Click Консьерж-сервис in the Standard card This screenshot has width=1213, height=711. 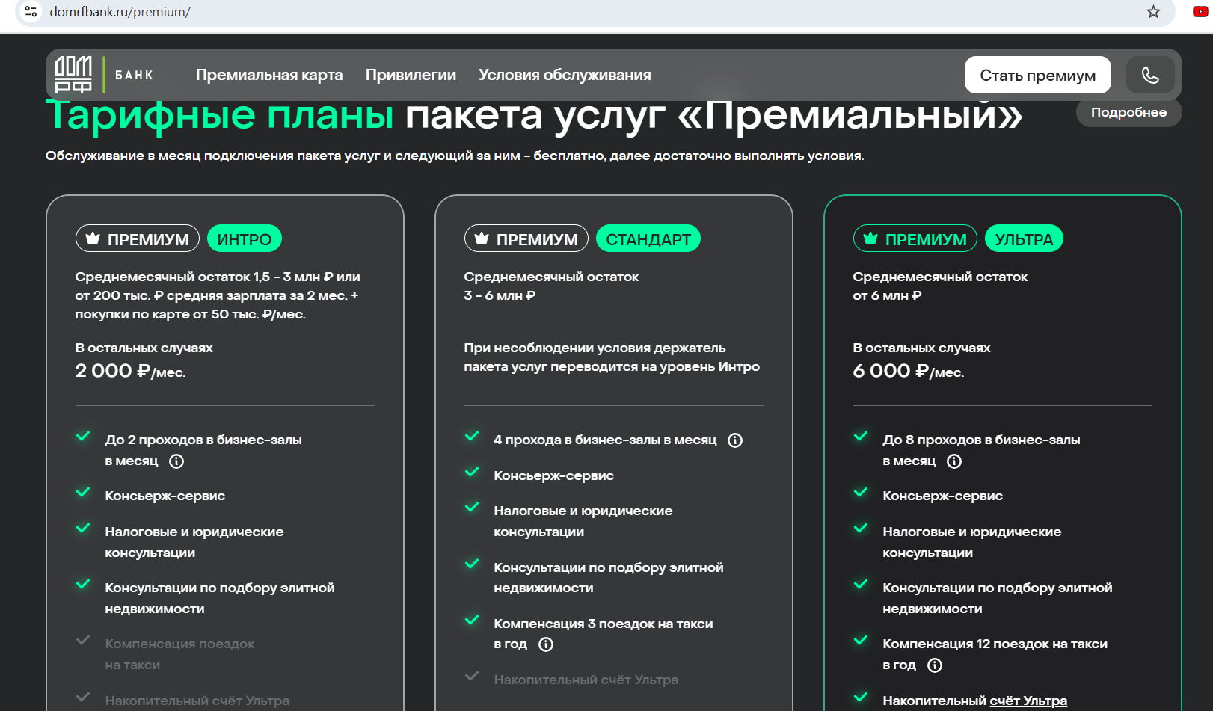(x=554, y=475)
